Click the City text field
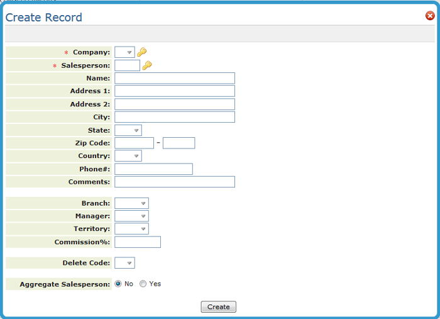Image resolution: width=440 pixels, height=319 pixels. coord(174,117)
